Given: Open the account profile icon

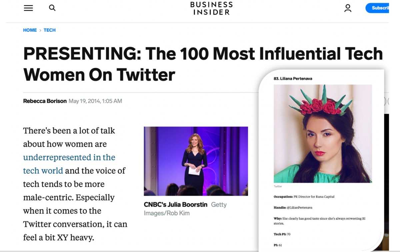Looking at the screenshot, I should (x=348, y=8).
